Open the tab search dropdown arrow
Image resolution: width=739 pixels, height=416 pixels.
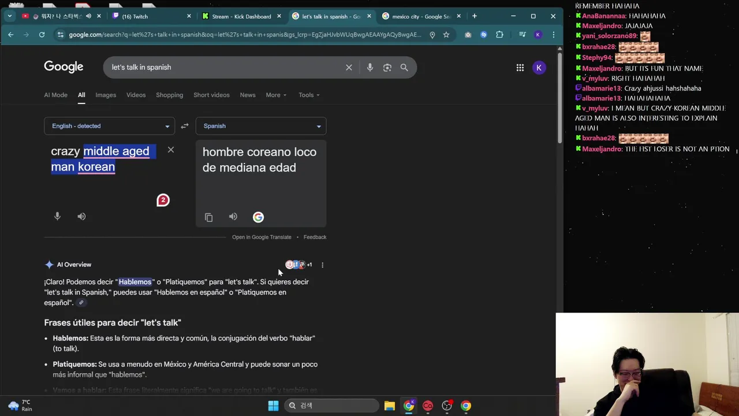click(10, 16)
